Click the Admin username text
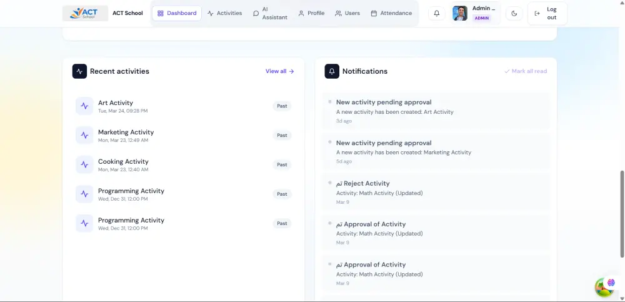Viewport: 625px width, 302px height. click(x=484, y=8)
